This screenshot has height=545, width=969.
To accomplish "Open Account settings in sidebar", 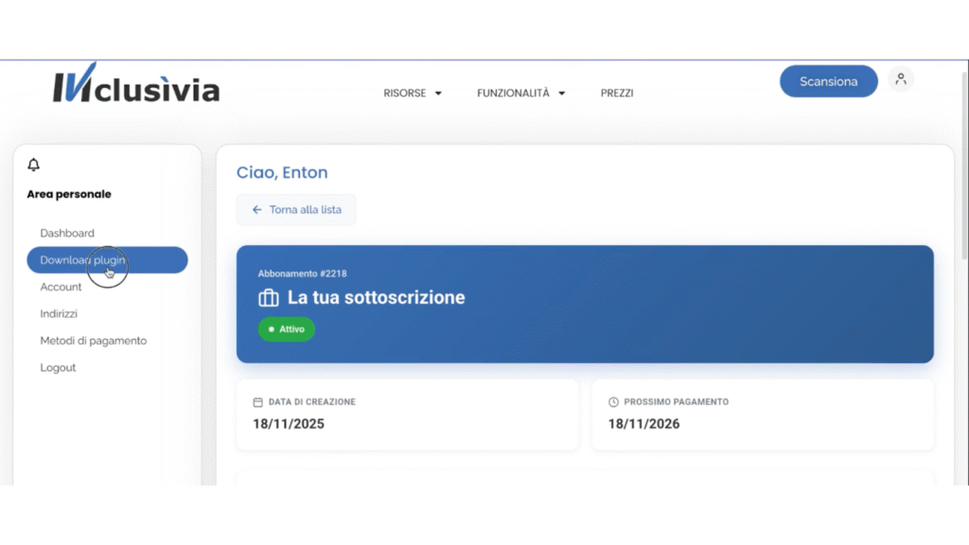I will click(x=62, y=287).
